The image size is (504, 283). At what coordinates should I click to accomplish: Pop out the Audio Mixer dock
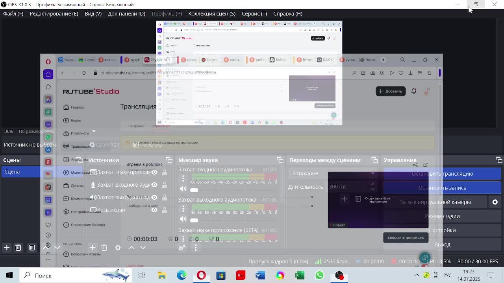click(x=280, y=160)
